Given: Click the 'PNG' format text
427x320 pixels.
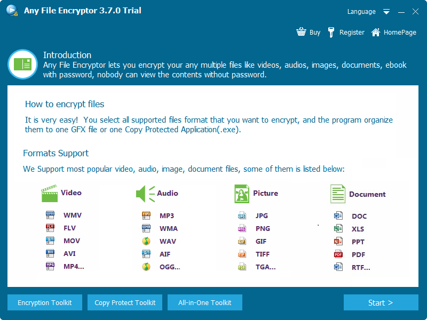Looking at the screenshot, I should click(x=263, y=229).
